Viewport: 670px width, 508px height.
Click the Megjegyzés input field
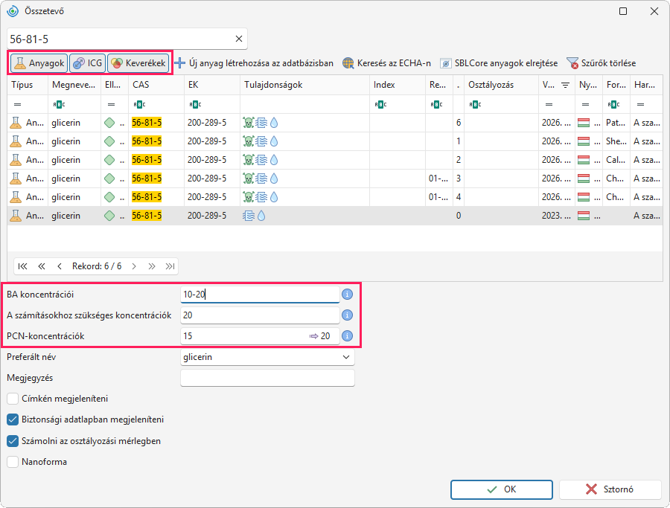(267, 378)
